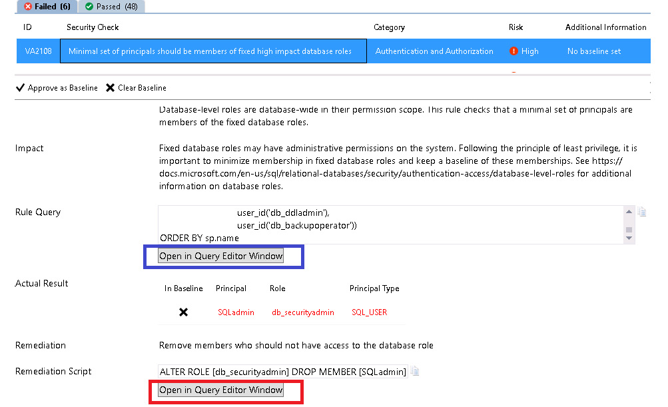Click the X mark under In Baseline
The image size is (668, 407).
click(183, 312)
